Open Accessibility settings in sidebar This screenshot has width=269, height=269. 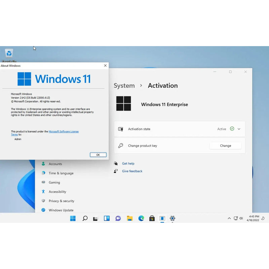[57, 192]
